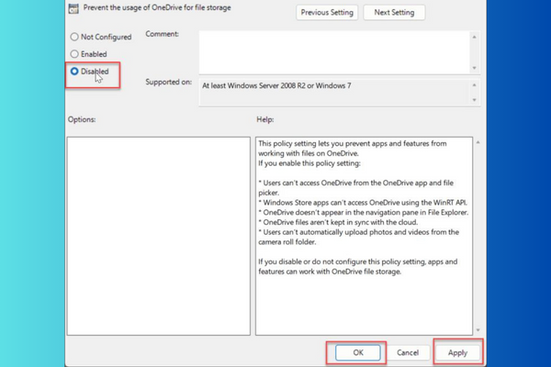Go to Previous Setting
Screen dimensions: 551x367
327,13
